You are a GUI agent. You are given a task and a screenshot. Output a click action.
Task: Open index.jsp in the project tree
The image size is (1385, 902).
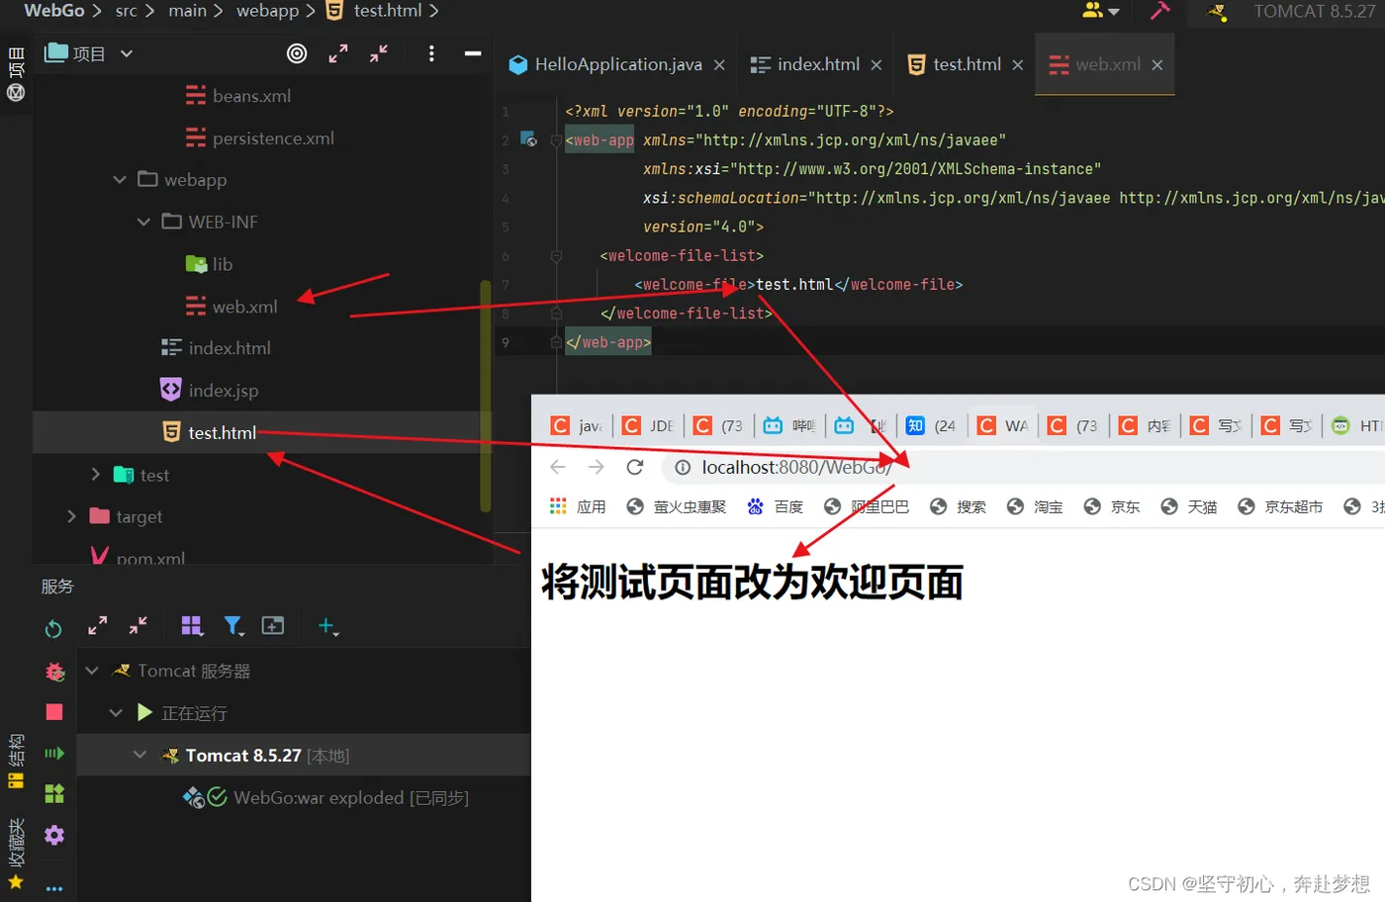[210, 391]
